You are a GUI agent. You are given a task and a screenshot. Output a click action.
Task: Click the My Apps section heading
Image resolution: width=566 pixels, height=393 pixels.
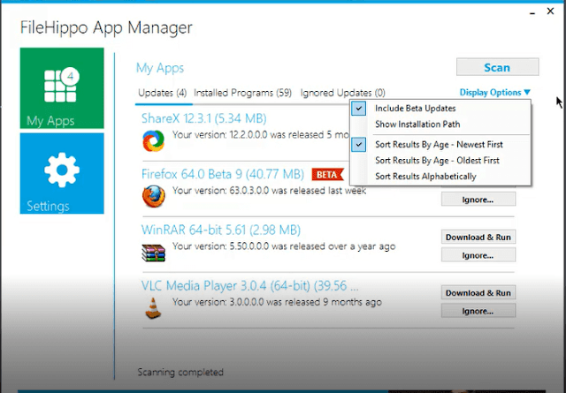(x=160, y=68)
